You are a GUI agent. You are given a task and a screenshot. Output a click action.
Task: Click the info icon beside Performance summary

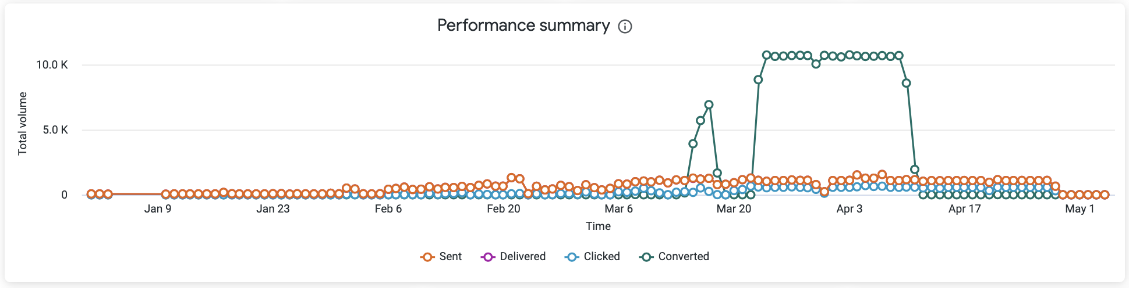pyautogui.click(x=625, y=26)
